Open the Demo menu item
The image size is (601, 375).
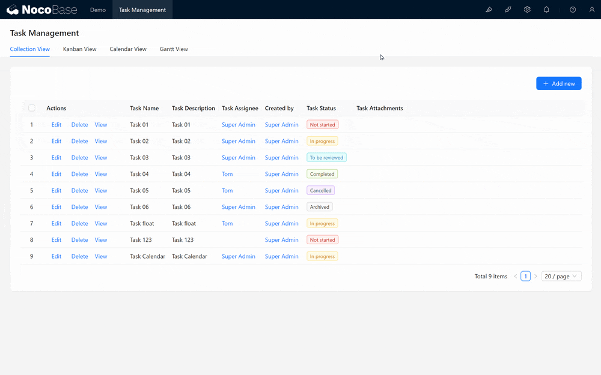(98, 10)
